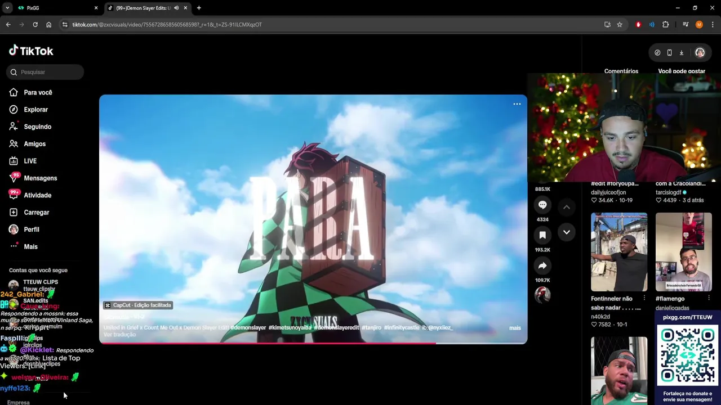
Task: Open the Atividade notifications
Action: [37, 195]
